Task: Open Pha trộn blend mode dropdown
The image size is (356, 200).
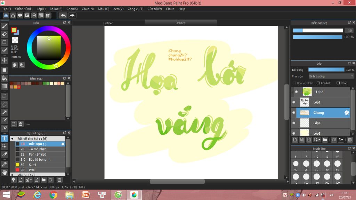Action: 331,76
